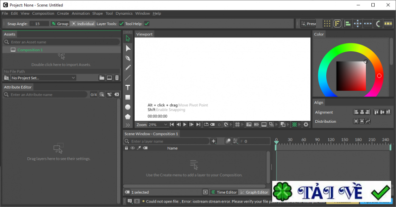Image resolution: width=396 pixels, height=207 pixels.
Task: Open viewport settings gear icon
Action: click(x=306, y=125)
